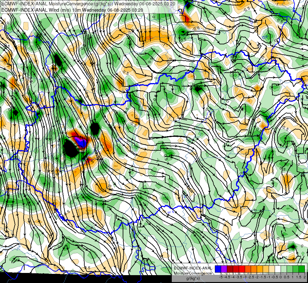Image resolution: width=308 pixels, height=283 pixels.
Task: Choose the orange-red legend swatch for -3 to -2.5
Action: click(248, 269)
